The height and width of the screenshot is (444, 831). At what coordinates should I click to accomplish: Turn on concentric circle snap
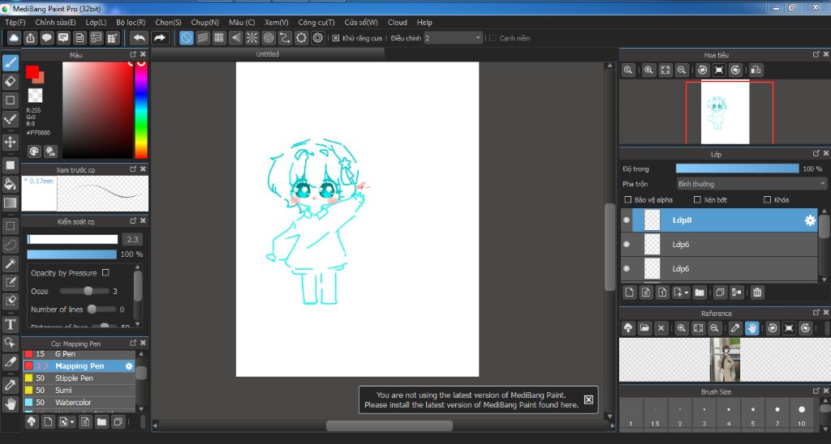coord(268,37)
